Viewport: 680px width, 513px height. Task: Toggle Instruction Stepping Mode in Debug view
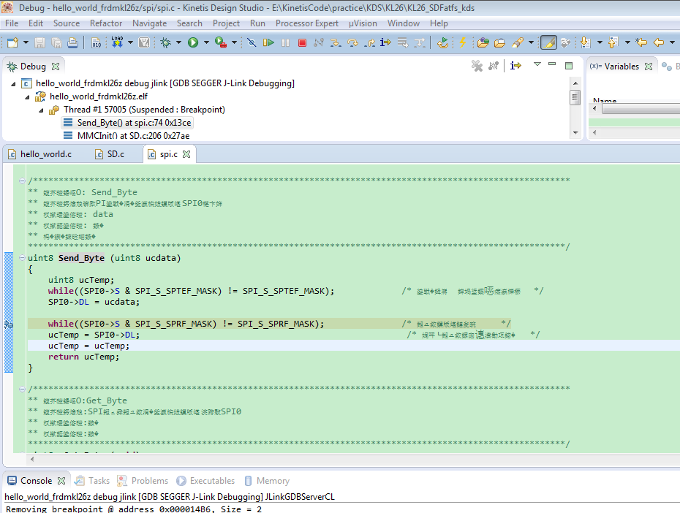point(515,66)
